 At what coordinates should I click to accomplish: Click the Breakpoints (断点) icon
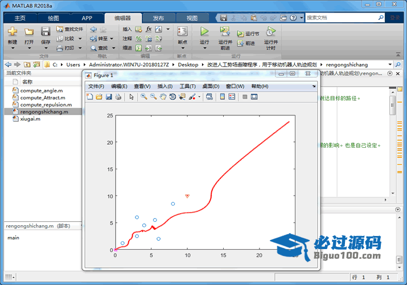coord(183,31)
